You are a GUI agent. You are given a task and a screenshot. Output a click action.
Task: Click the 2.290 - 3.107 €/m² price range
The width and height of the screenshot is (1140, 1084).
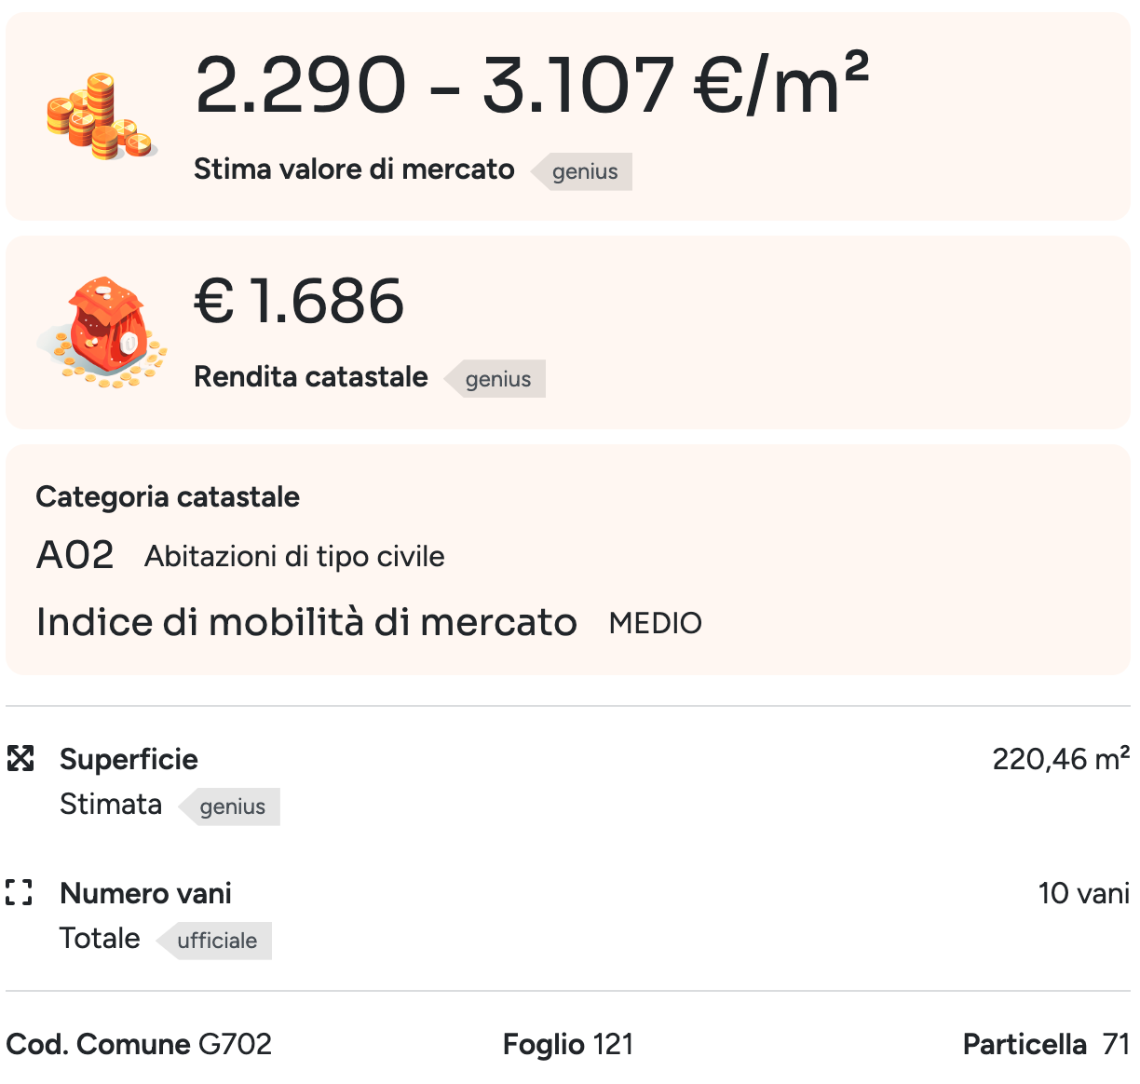coord(531,86)
